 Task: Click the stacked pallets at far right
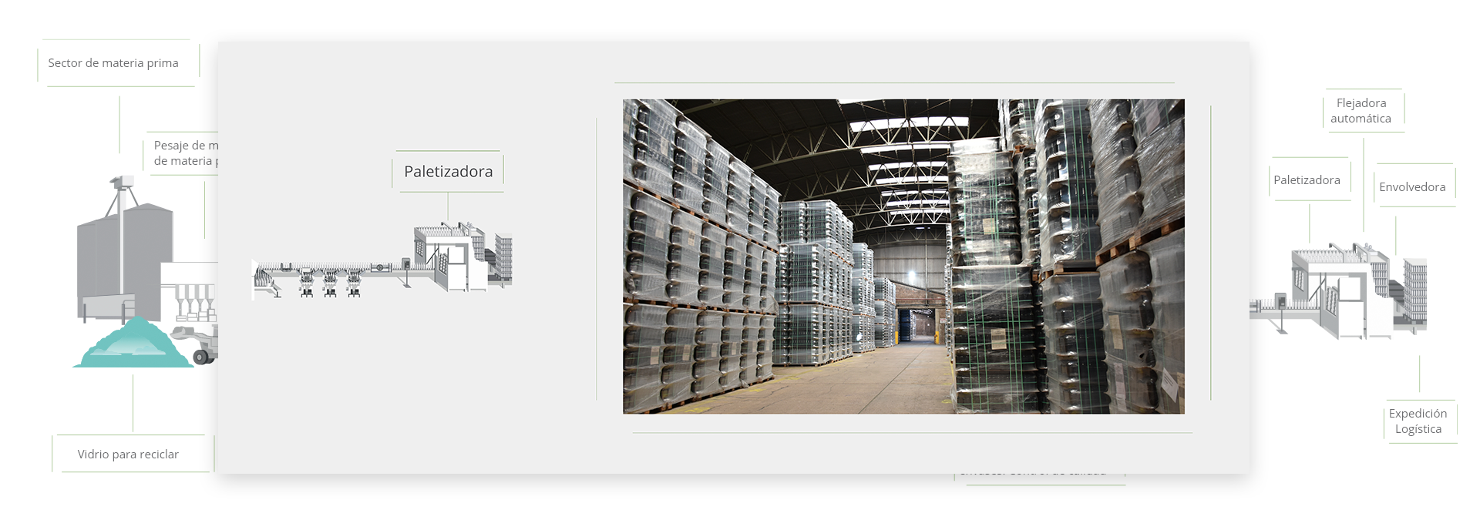tap(1414, 293)
